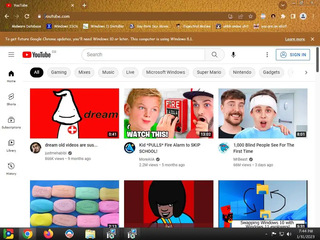This screenshot has height=240, width=320.
Task: Open Library in the sidebar
Action: coord(11,146)
